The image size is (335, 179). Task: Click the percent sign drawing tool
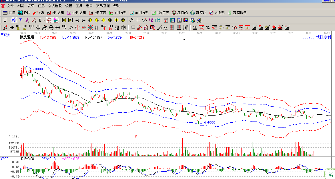pyautogui.click(x=208, y=28)
